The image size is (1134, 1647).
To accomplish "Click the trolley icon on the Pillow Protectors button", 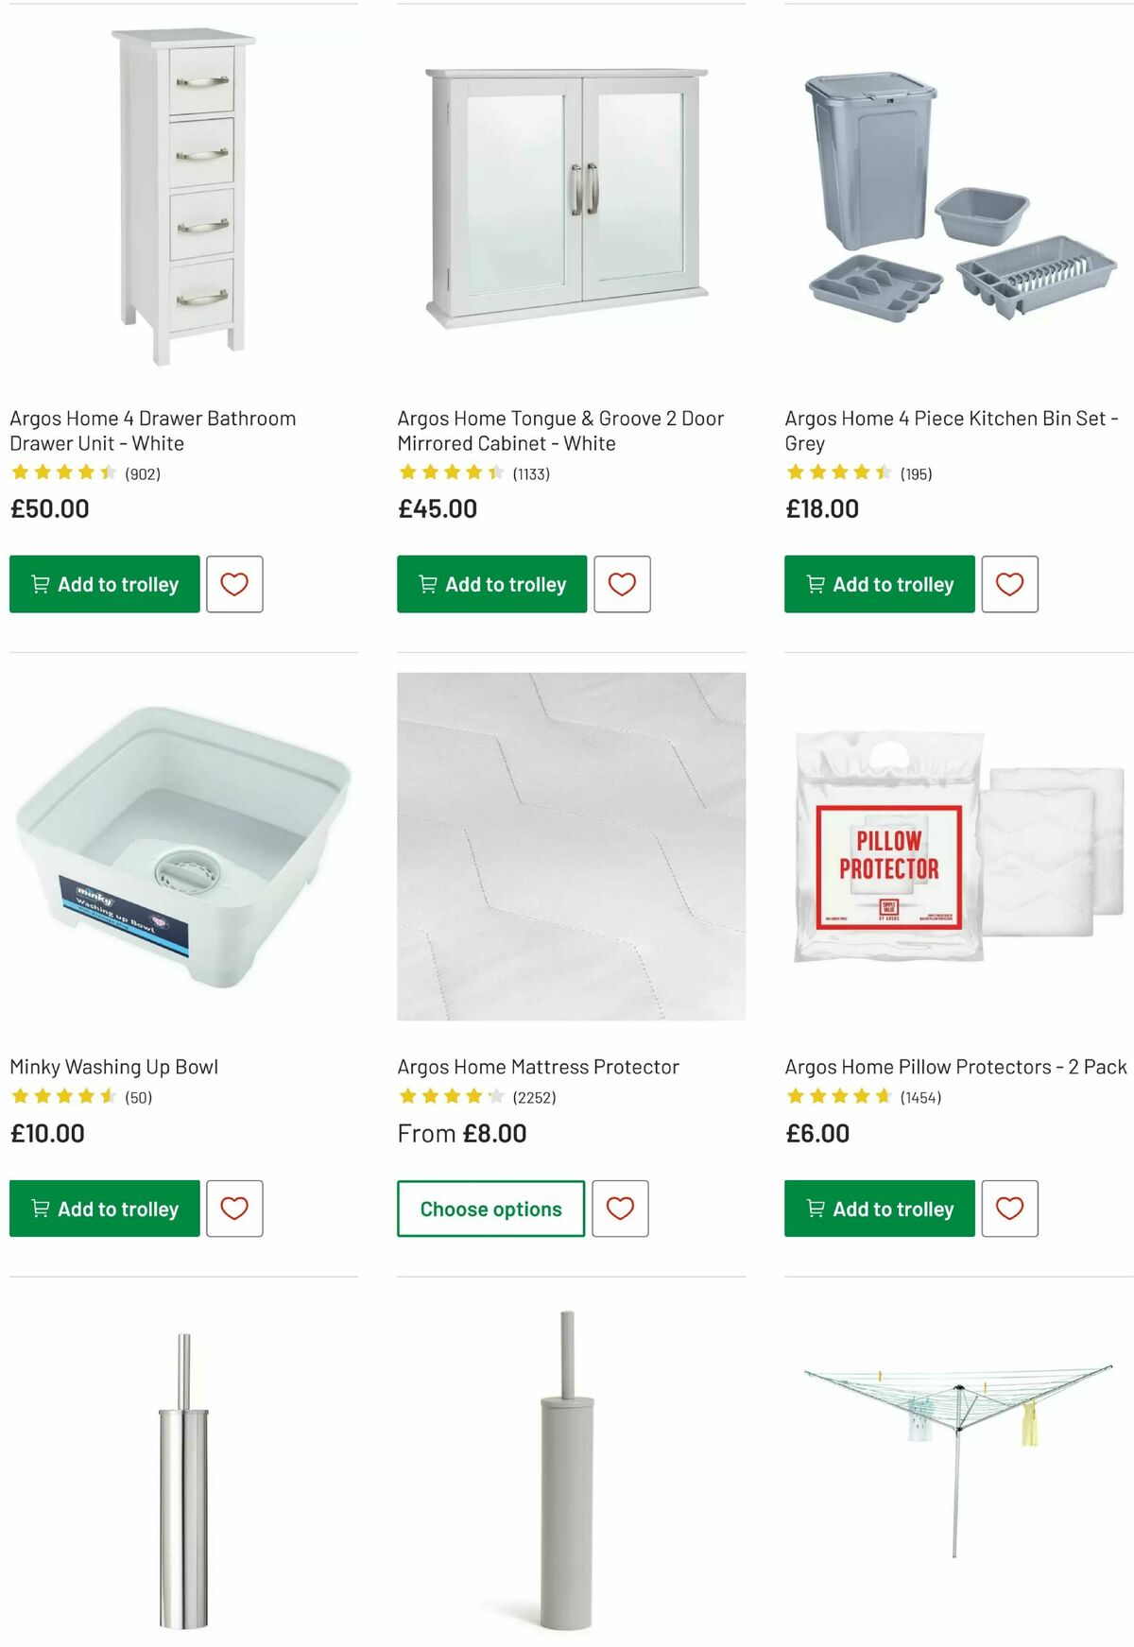I will pyautogui.click(x=815, y=1209).
